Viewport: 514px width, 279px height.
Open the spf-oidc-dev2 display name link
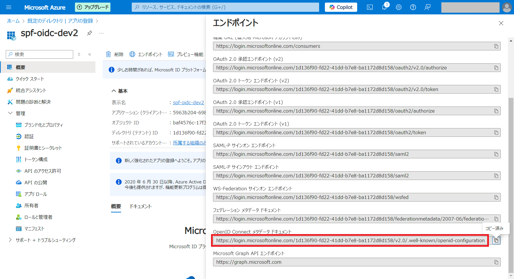188,103
